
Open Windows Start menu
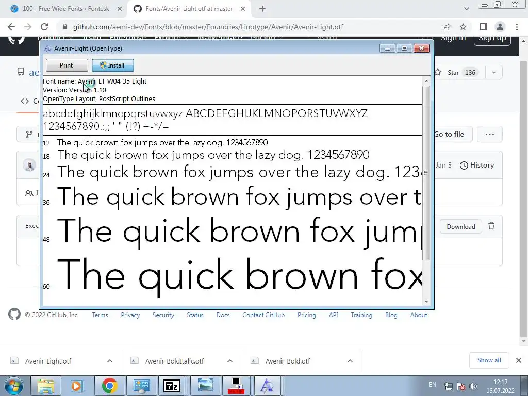(13, 386)
